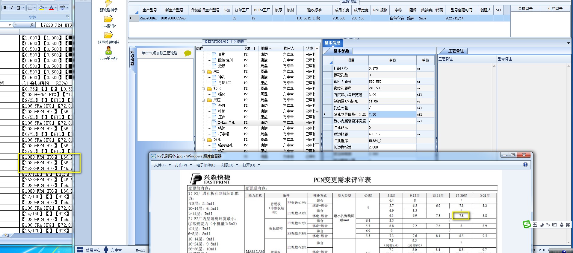Select the 铝片钻孔 process node
The height and width of the screenshot is (253, 573).
click(225, 145)
